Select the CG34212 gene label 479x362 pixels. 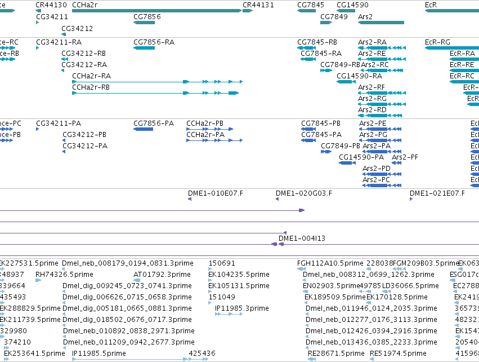[x=77, y=28]
